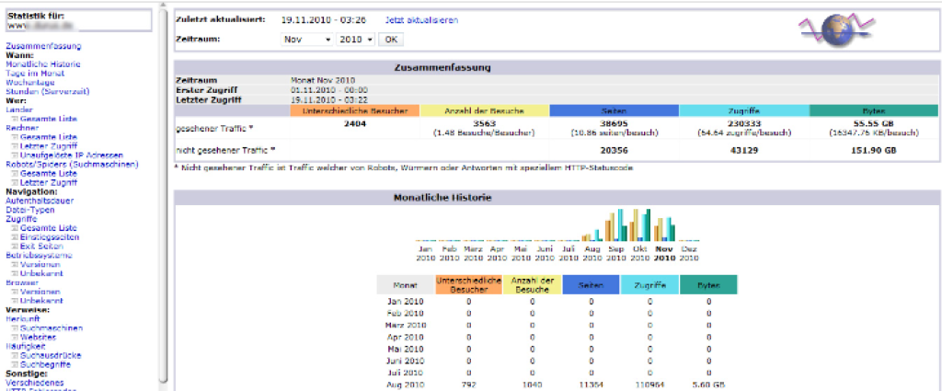942x391 pixels.
Task: Open Versionen under Betriebssysteme
Action: 40,265
